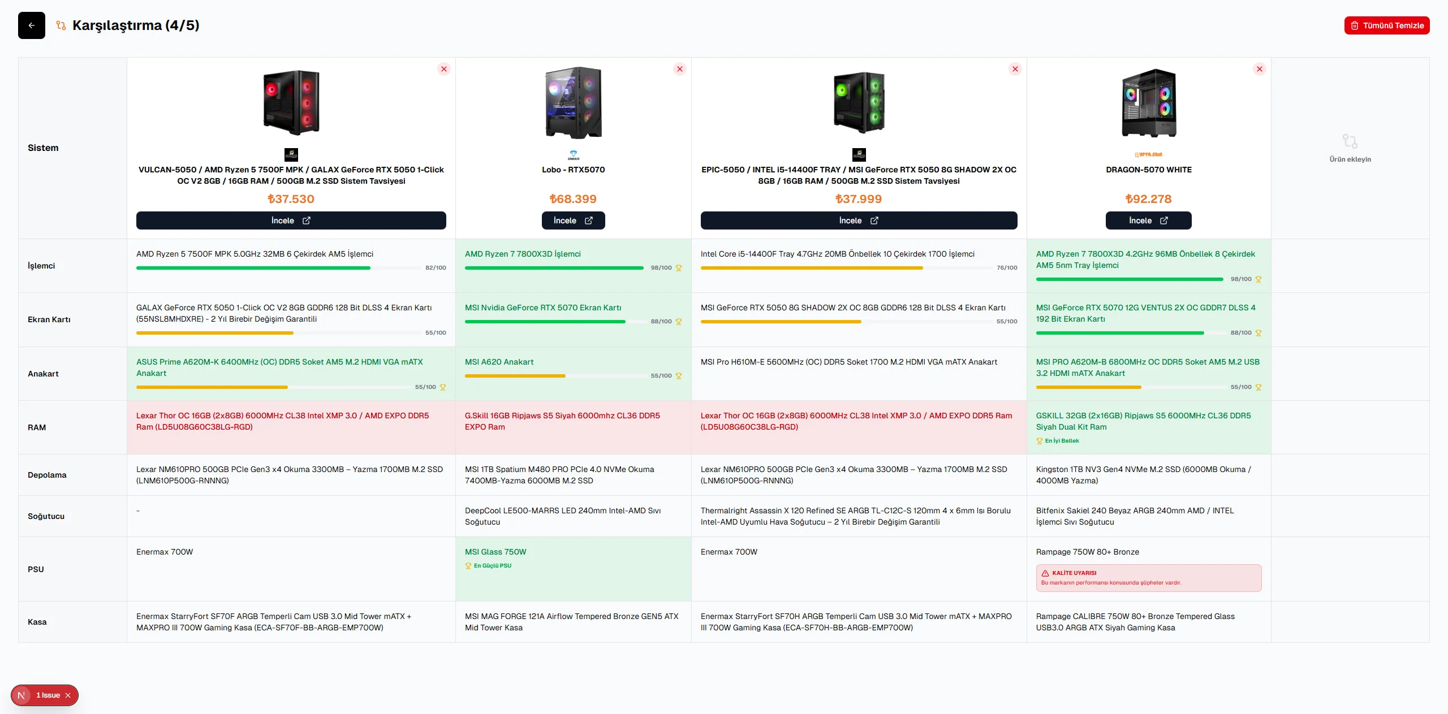
Task: Click trophy icon next to Ryzen 7800X3D 98/100 in Lobo column
Action: [679, 268]
